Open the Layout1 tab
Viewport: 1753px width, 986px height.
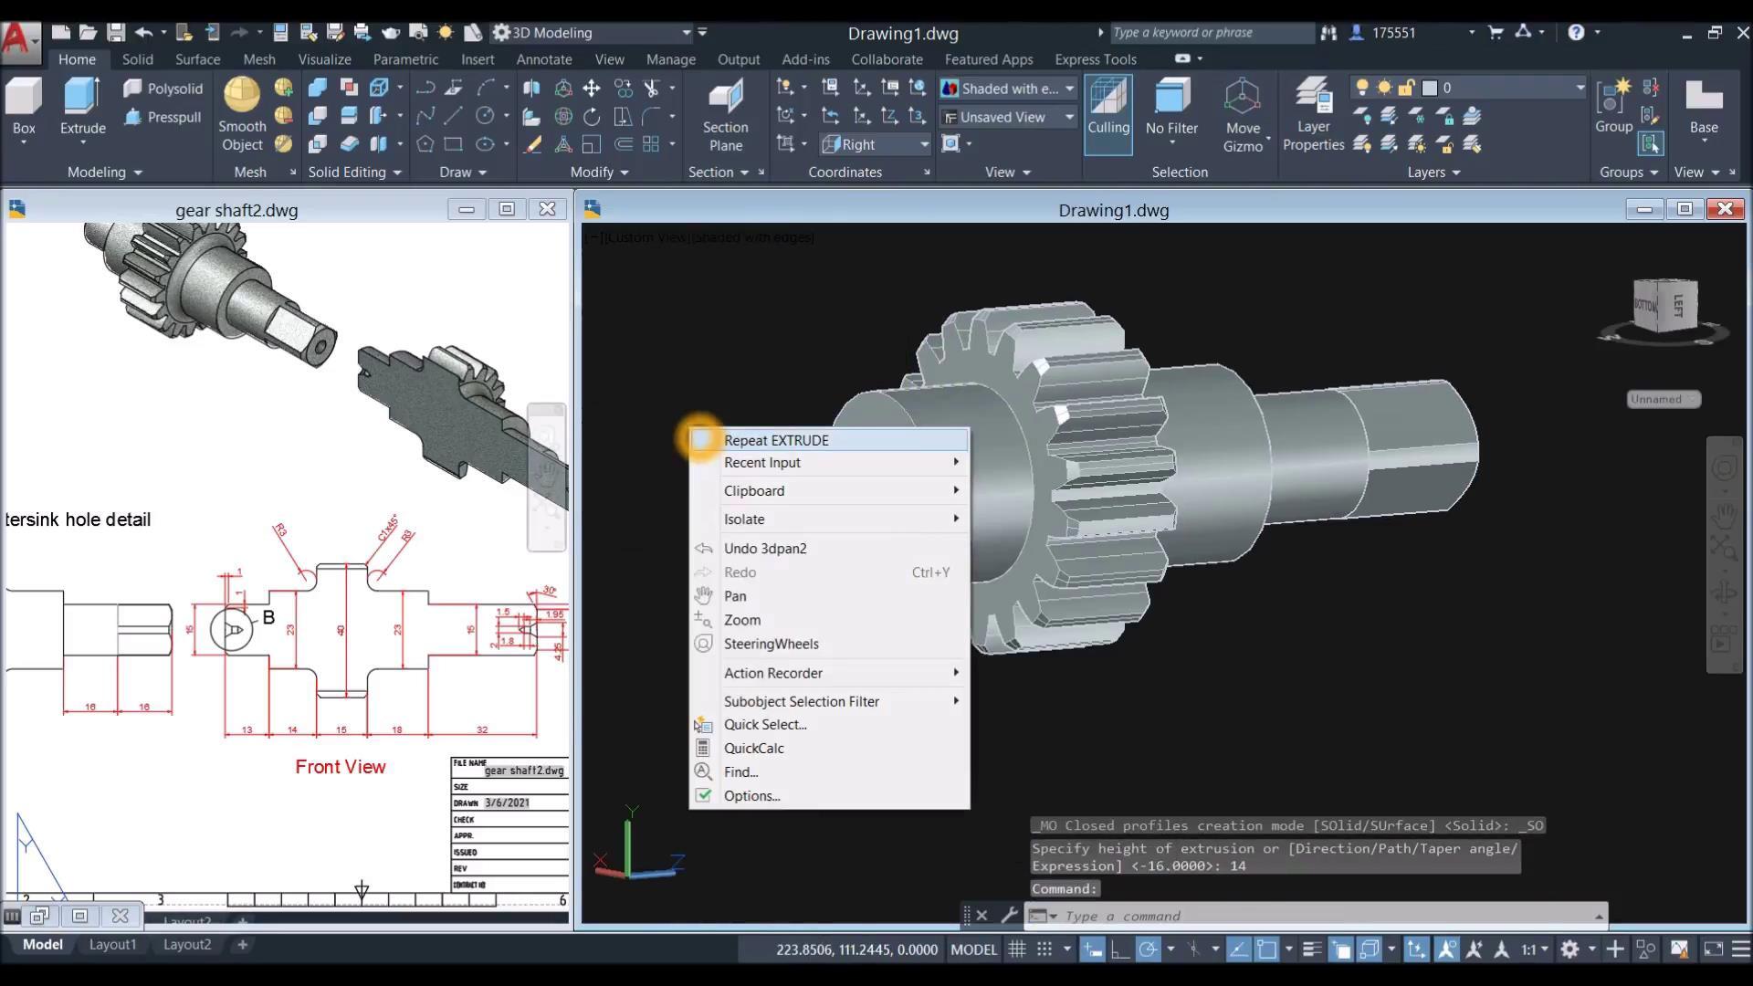tap(112, 945)
